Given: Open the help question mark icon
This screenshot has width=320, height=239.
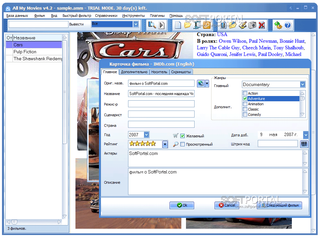Looking at the screenshot, I should 288,25.
